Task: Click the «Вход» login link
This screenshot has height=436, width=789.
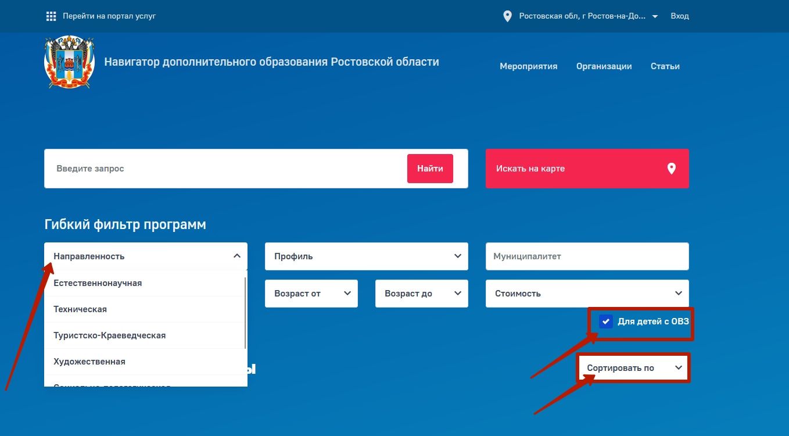Action: (x=679, y=16)
